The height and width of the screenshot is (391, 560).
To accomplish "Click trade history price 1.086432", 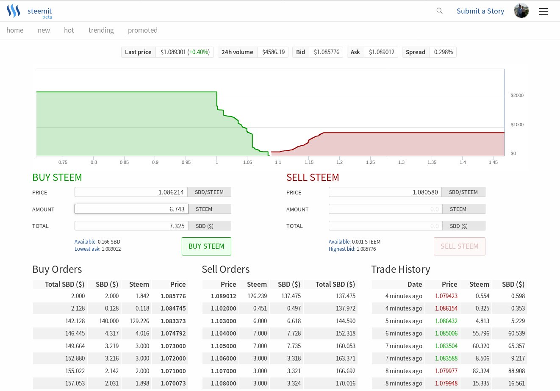I will (446, 321).
